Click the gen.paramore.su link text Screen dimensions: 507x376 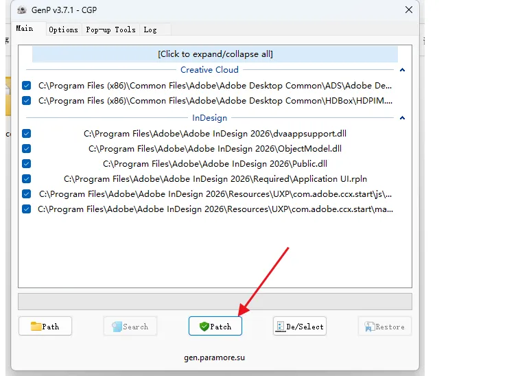pos(214,357)
